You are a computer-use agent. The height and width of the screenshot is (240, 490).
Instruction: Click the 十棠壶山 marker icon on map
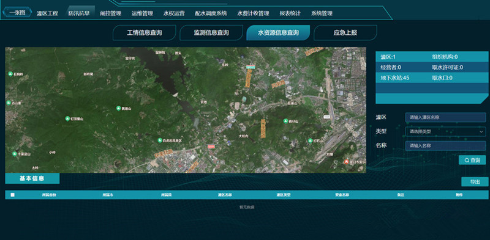click(14, 154)
